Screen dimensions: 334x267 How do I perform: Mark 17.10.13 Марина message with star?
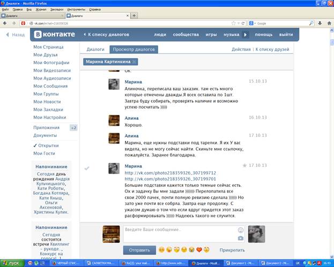[244, 165]
